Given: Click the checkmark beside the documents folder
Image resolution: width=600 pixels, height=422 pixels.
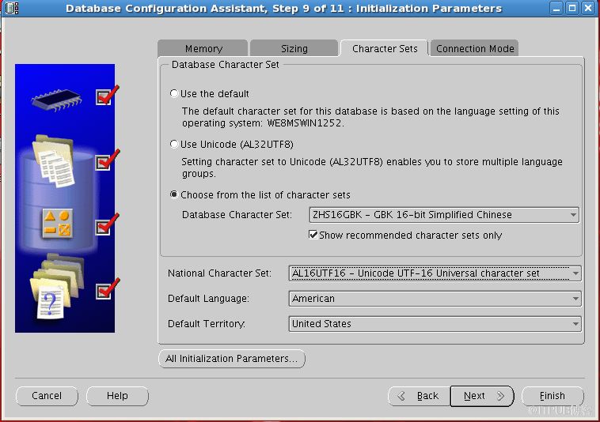Looking at the screenshot, I should (107, 160).
